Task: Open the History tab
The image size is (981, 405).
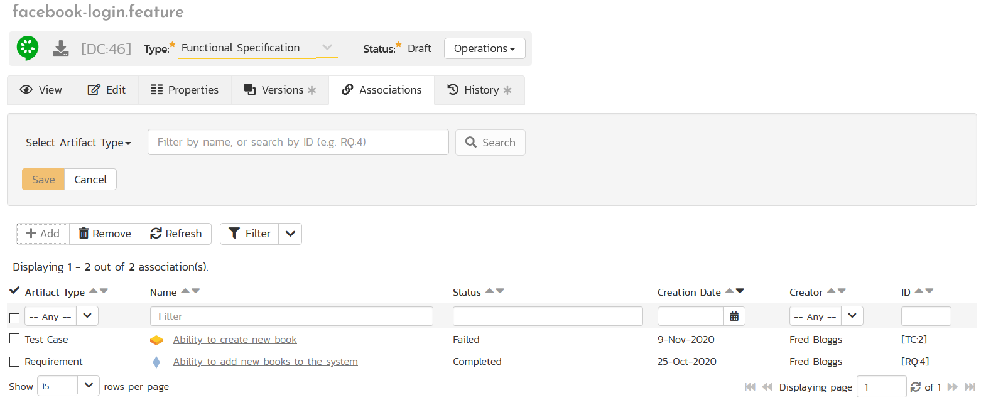Action: pyautogui.click(x=479, y=90)
